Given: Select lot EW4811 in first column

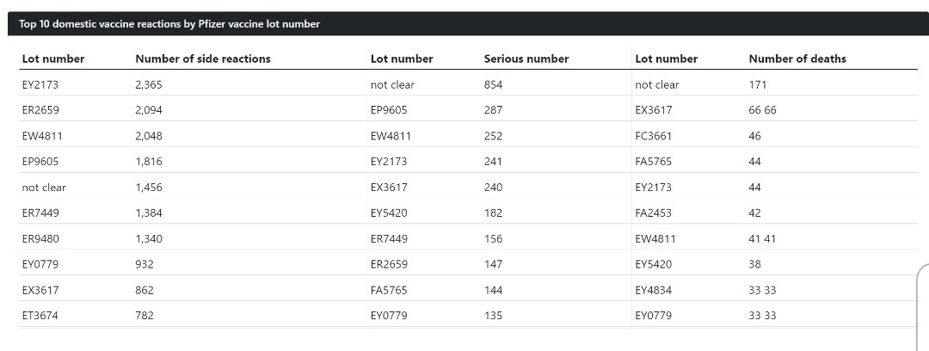Looking at the screenshot, I should click(42, 136).
